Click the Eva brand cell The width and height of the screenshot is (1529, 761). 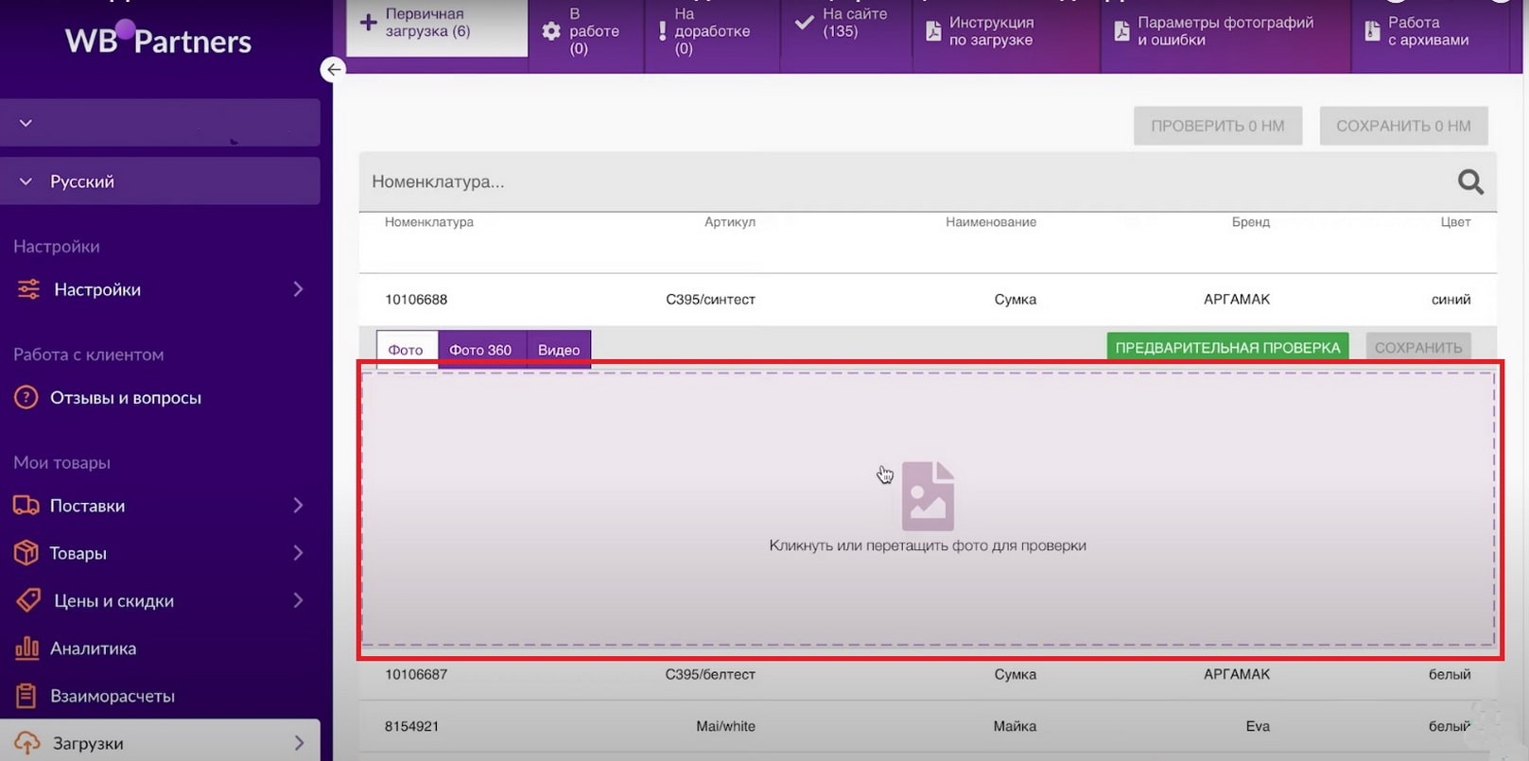pyautogui.click(x=1258, y=726)
